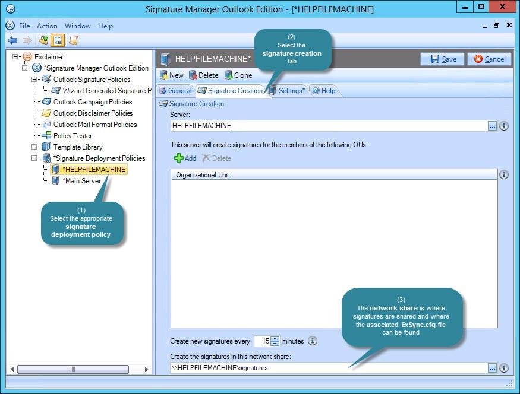Show info for network share field

[504, 368]
